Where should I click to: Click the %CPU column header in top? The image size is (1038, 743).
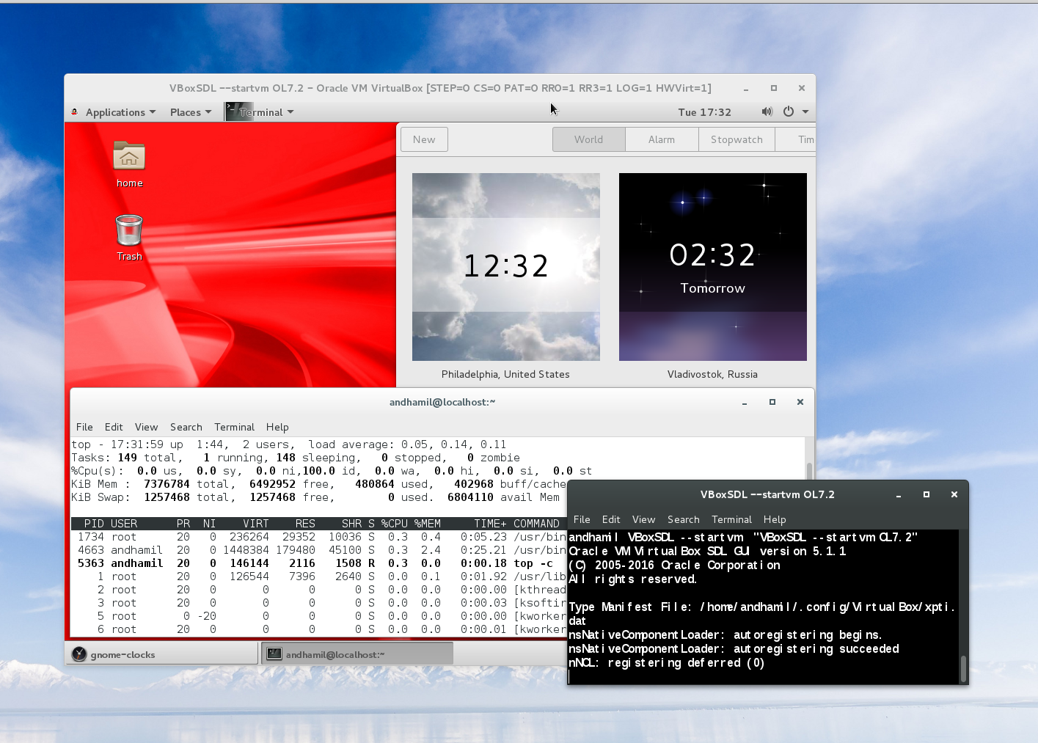394,524
